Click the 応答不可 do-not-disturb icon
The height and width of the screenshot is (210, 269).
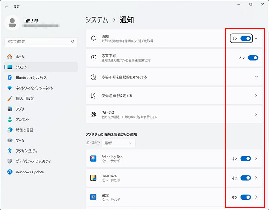pos(93,58)
